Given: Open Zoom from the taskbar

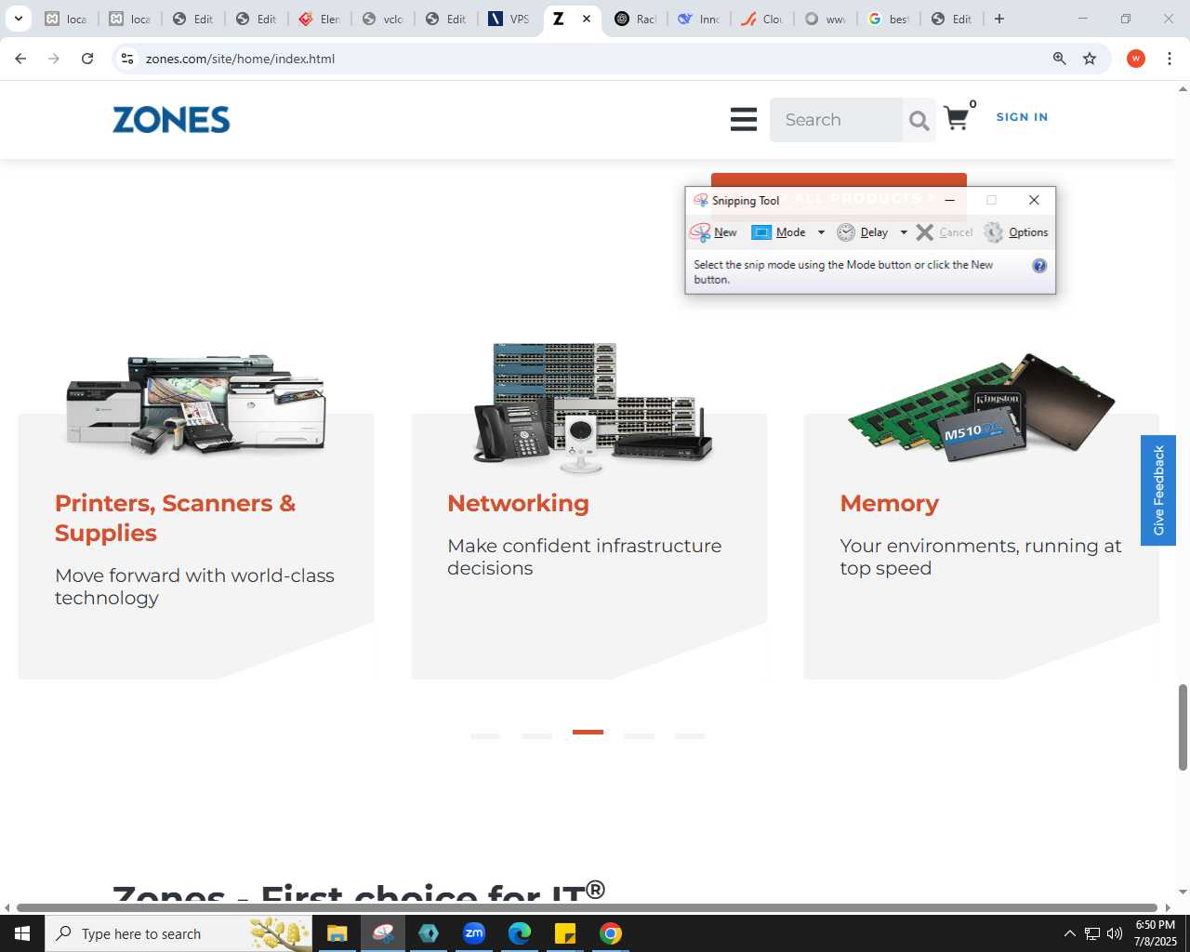Looking at the screenshot, I should [474, 933].
